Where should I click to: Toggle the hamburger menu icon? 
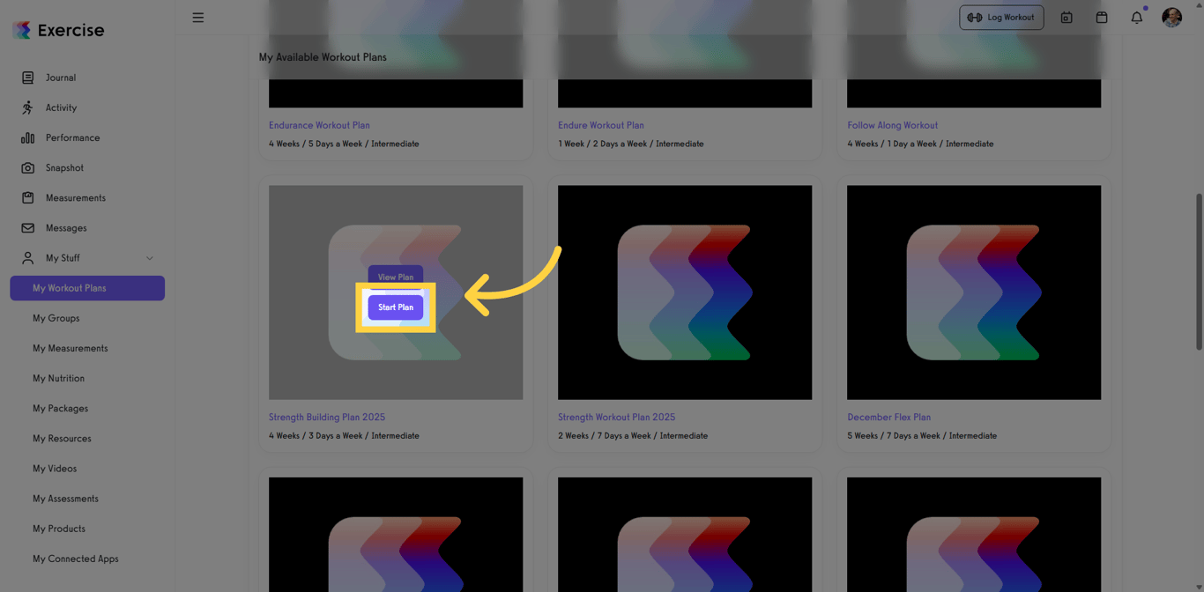[x=198, y=18]
